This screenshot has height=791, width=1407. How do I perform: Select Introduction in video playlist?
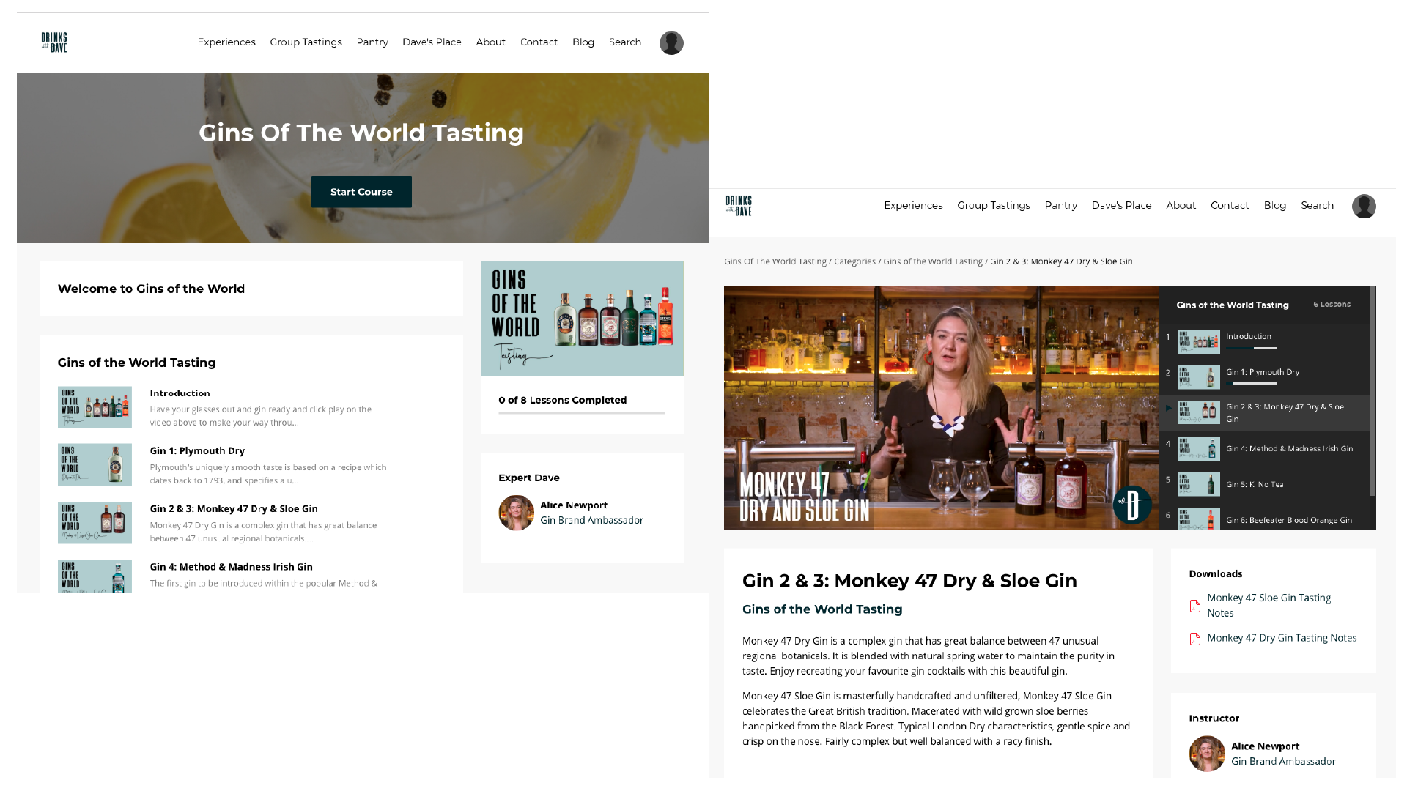pos(1264,341)
